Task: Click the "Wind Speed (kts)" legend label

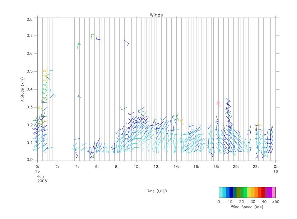Action: 247,207
